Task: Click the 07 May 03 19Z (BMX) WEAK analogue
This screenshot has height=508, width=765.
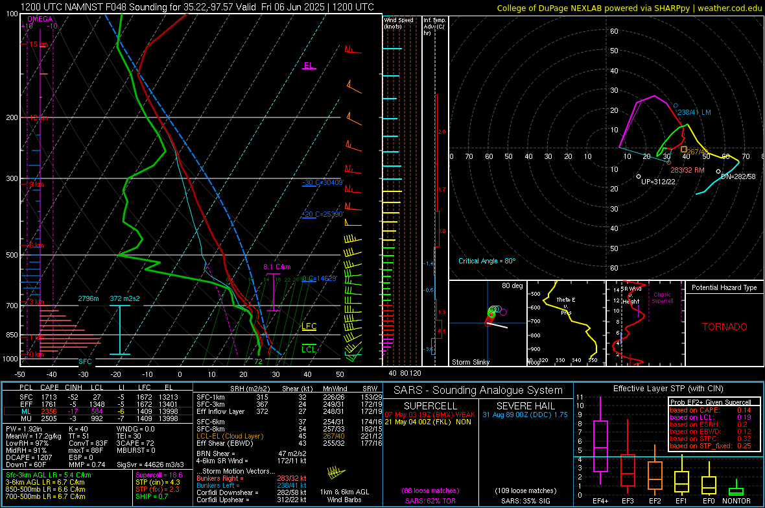Action: [430, 415]
